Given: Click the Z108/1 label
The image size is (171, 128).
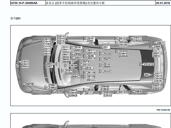Looking at the screenshot, I should point(53,85).
